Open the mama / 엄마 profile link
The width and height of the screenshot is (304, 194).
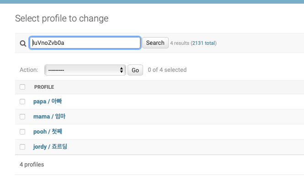tap(49, 116)
